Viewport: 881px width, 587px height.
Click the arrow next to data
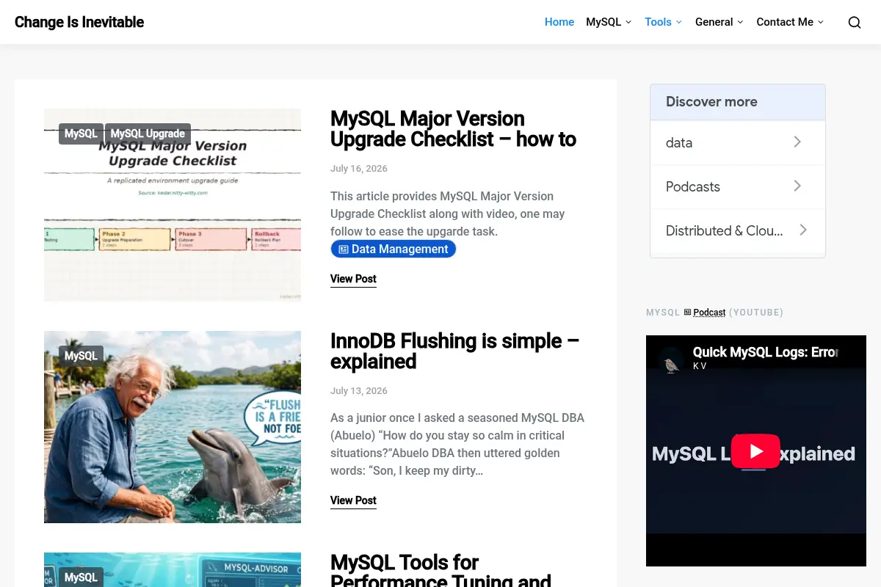pyautogui.click(x=797, y=142)
